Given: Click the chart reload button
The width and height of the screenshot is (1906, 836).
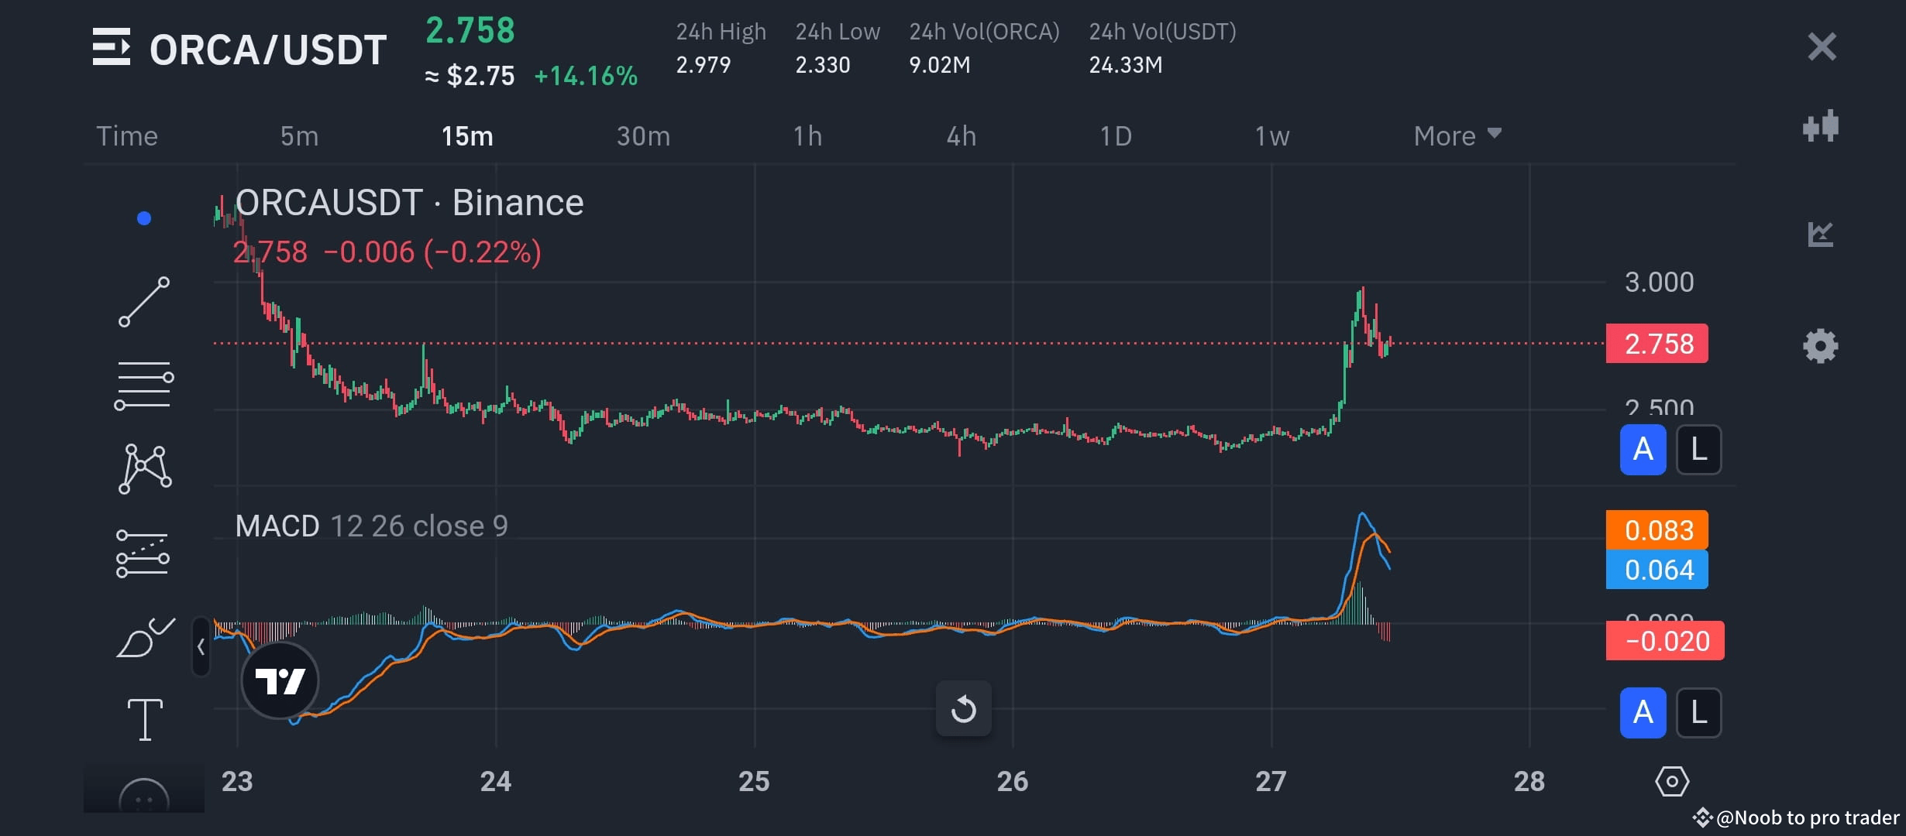Looking at the screenshot, I should click(x=963, y=708).
